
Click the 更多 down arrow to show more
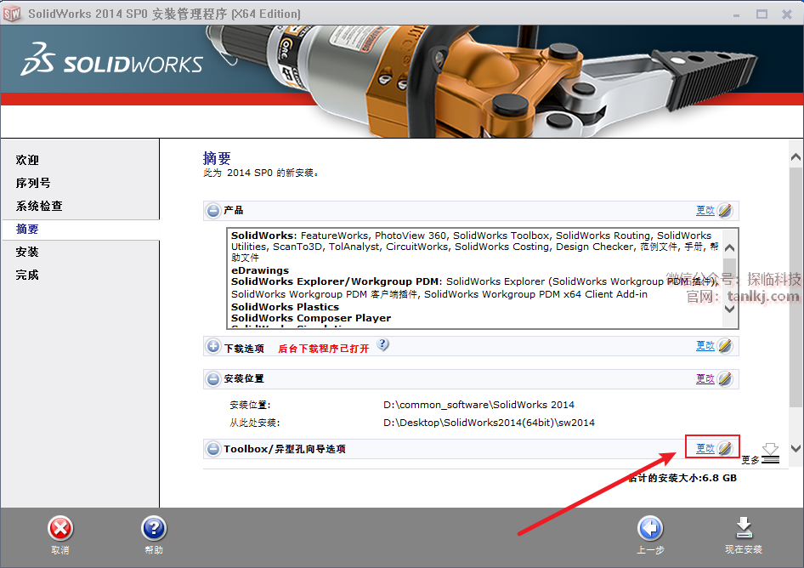(770, 451)
